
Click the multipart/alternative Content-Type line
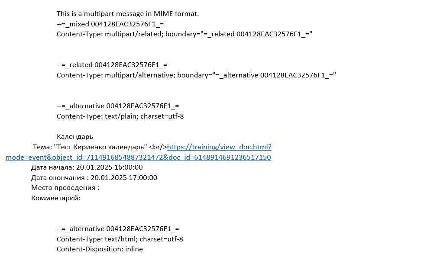196,75
